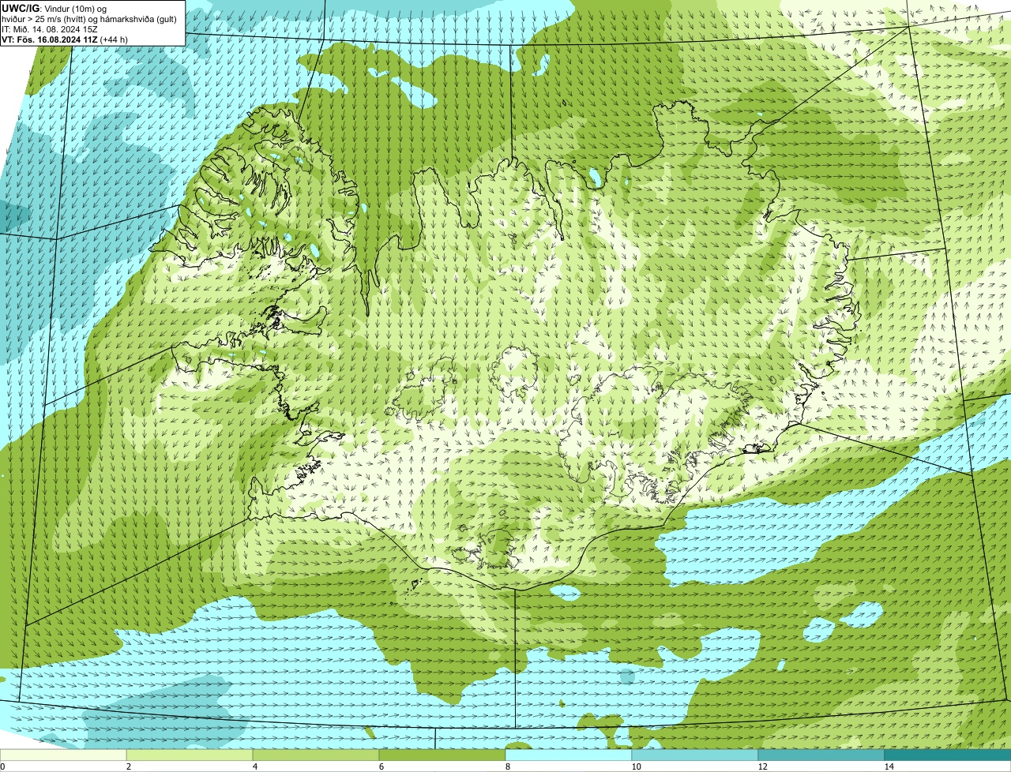The image size is (1011, 772).
Task: Click the 2–4 m/s light green legend swatch
Action: [x=190, y=755]
